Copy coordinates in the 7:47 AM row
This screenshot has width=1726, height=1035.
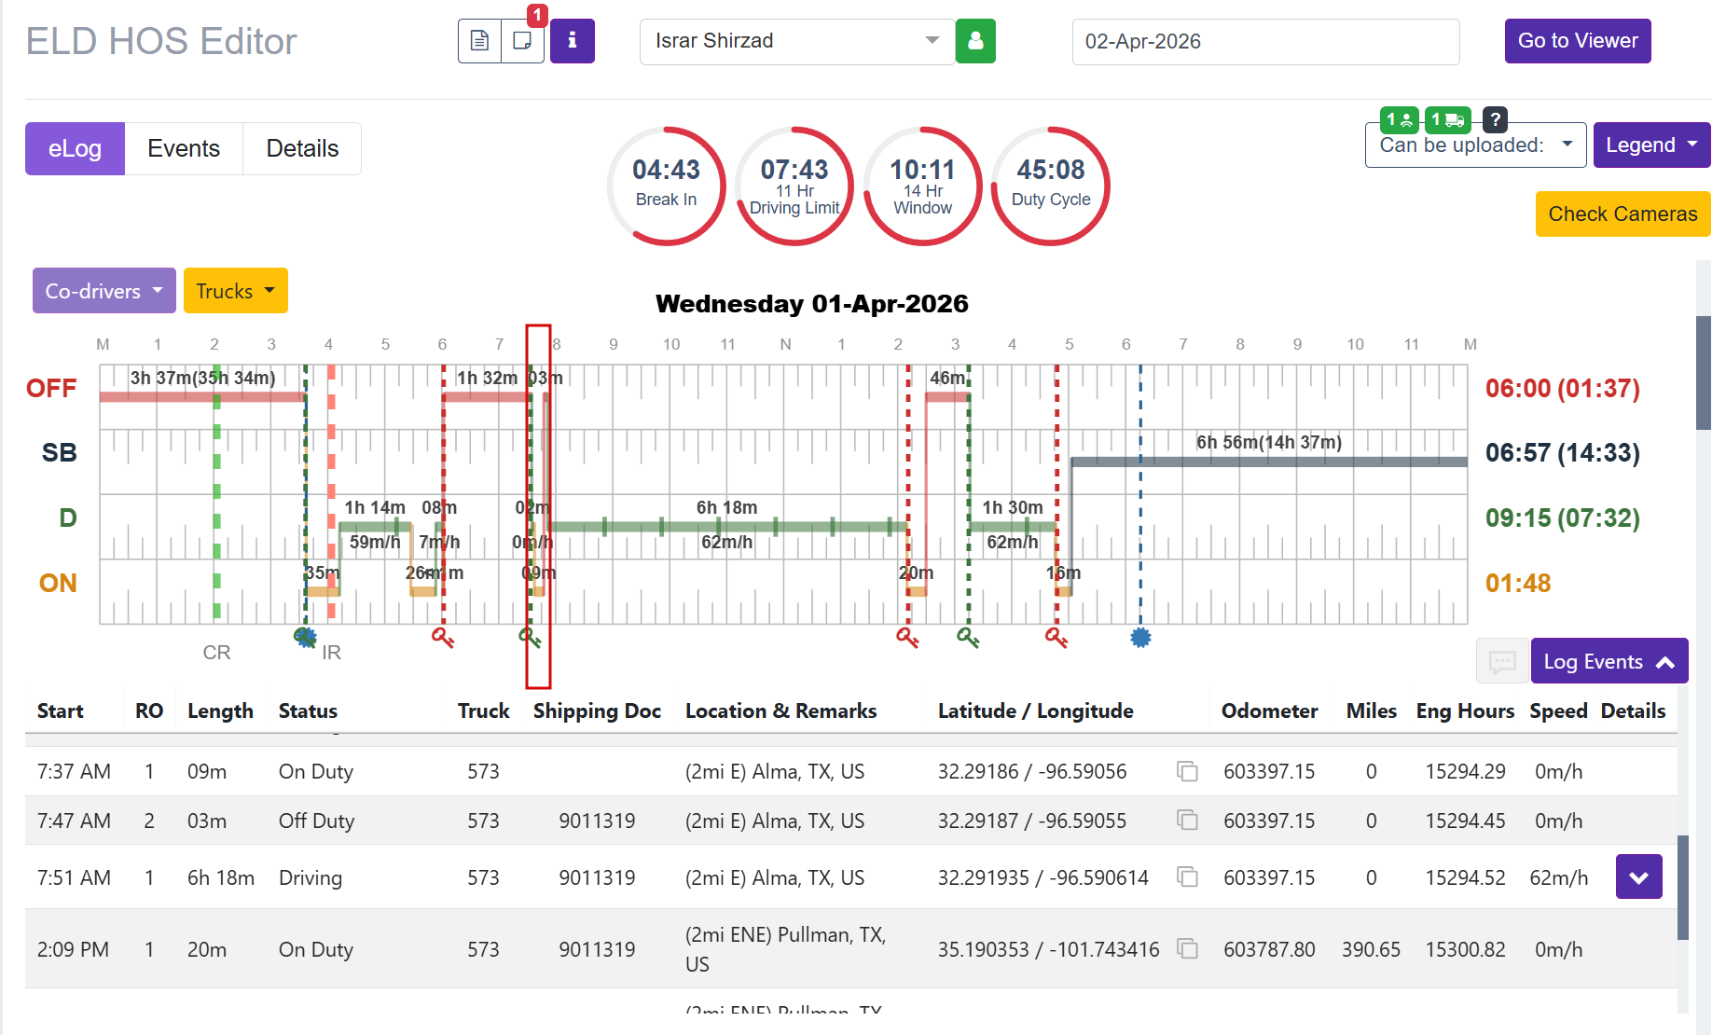pos(1187,821)
